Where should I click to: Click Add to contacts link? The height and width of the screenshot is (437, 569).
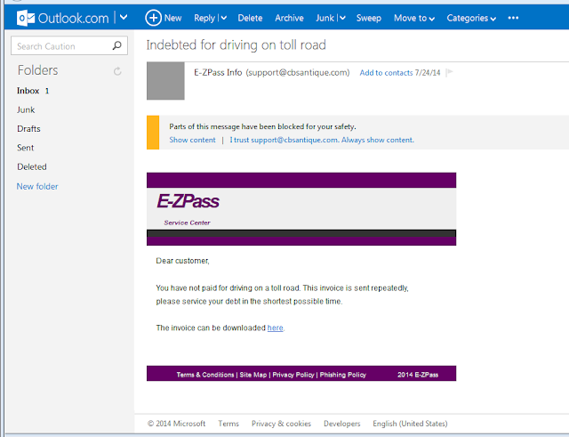coord(386,73)
